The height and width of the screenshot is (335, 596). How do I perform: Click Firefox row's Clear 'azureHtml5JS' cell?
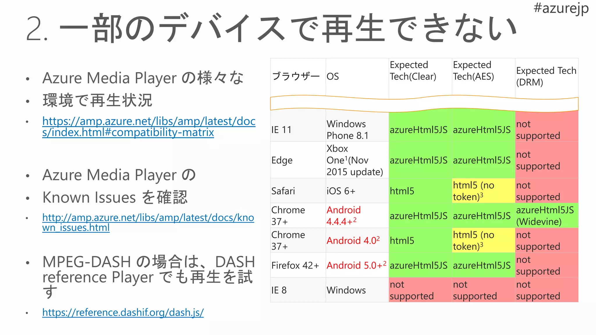point(420,265)
